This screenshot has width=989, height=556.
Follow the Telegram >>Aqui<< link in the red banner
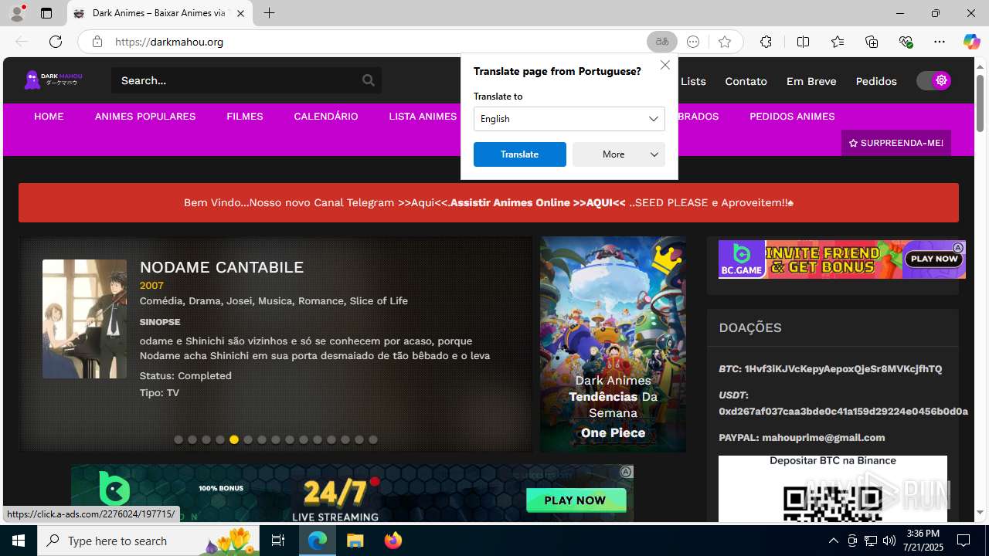pyautogui.click(x=423, y=202)
